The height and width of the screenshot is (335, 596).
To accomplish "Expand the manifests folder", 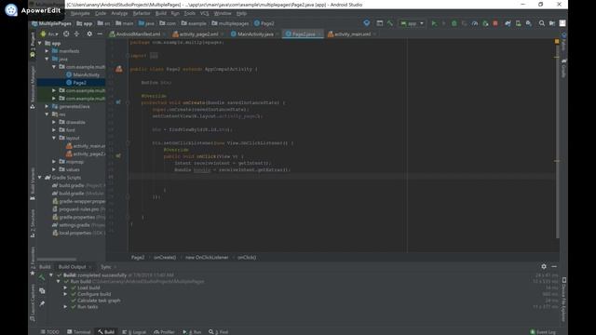I will [x=47, y=51].
